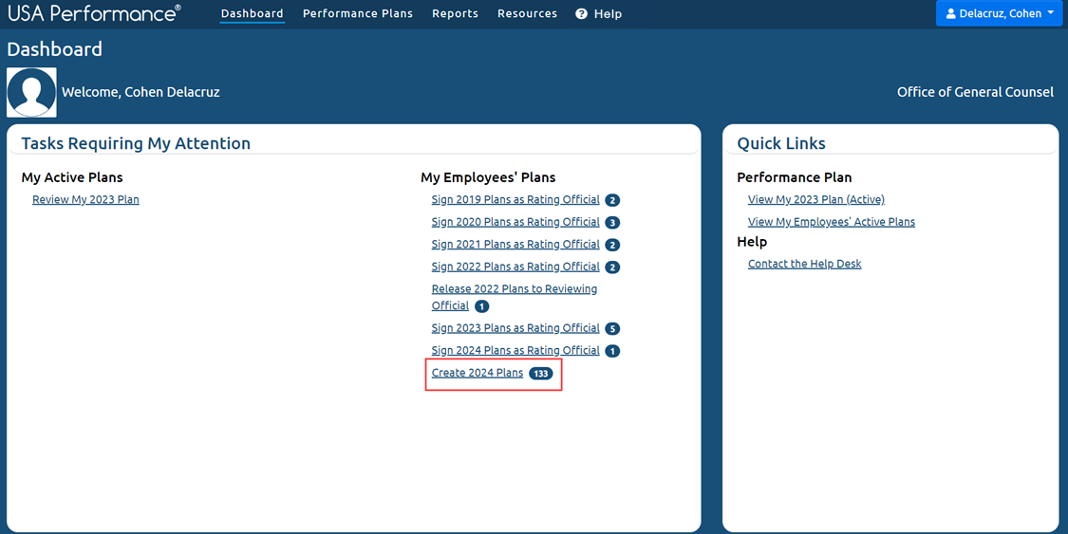Click the Welcome, Cohen Delacruz text
Viewport: 1068px width, 534px height.
tap(141, 92)
